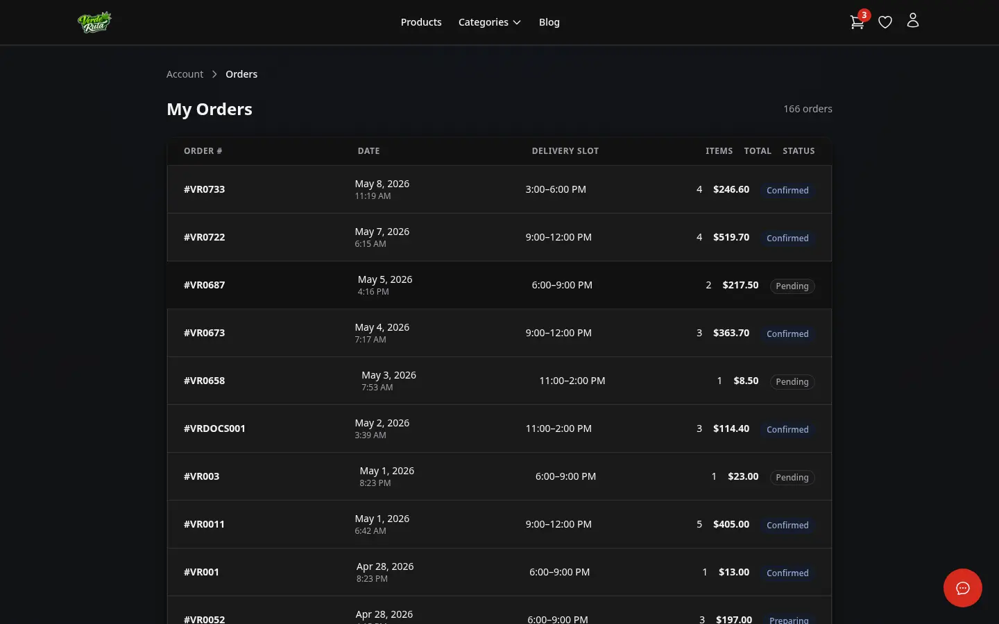Open the red chat support bubble
Screen dimensions: 999x624
click(963, 588)
